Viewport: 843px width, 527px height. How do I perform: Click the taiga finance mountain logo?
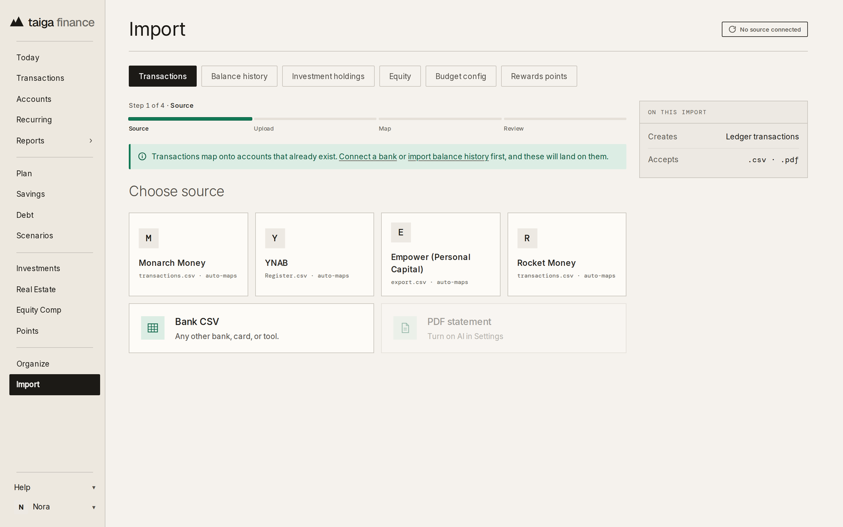click(17, 22)
